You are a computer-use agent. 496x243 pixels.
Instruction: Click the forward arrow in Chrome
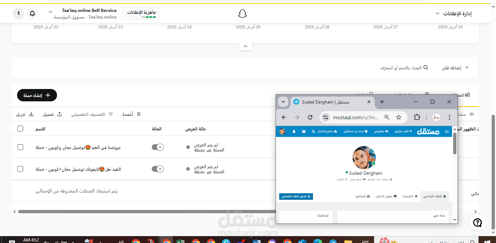[297, 117]
